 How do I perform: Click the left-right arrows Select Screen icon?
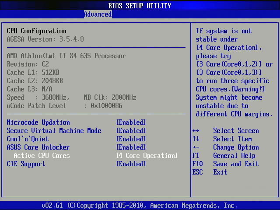[x=196, y=131]
